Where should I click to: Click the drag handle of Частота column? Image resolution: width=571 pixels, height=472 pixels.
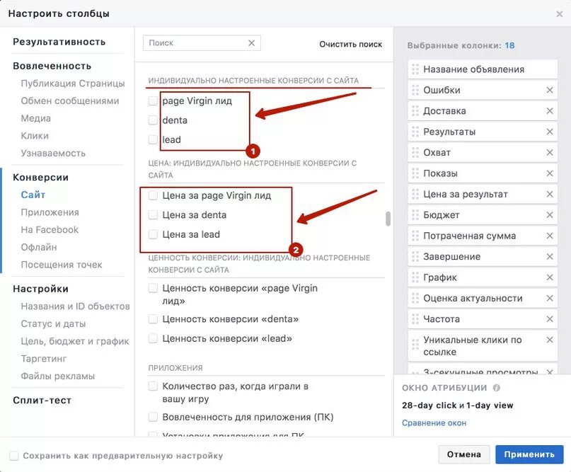point(415,318)
